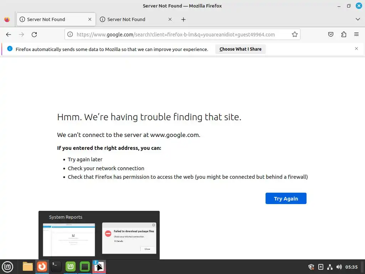The image size is (365, 274).
Task: Click "Try again later" list item
Action: click(x=85, y=159)
